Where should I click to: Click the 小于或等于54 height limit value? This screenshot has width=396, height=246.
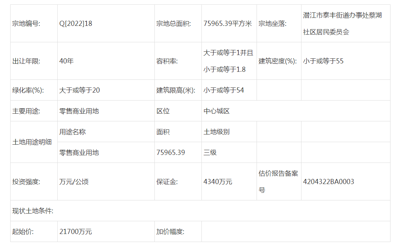[223, 90]
